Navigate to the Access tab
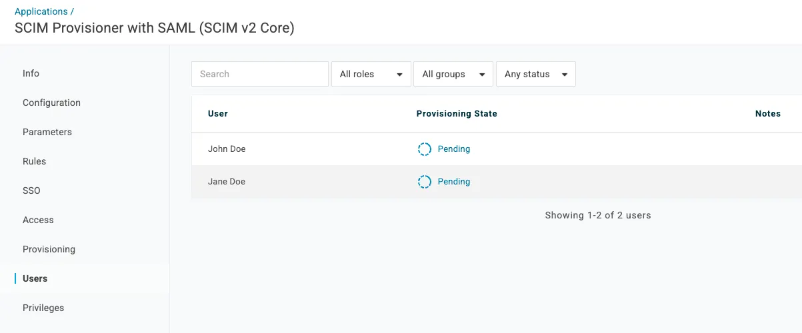 [38, 220]
